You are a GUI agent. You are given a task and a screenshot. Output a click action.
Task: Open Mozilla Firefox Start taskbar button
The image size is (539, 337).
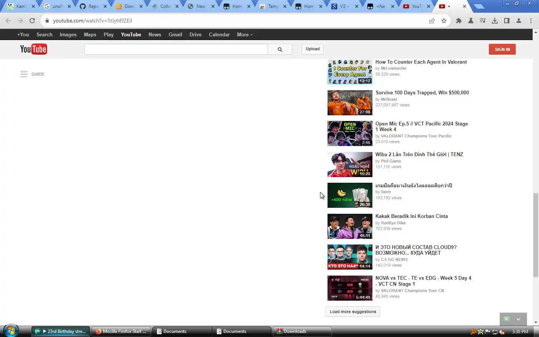pyautogui.click(x=121, y=331)
